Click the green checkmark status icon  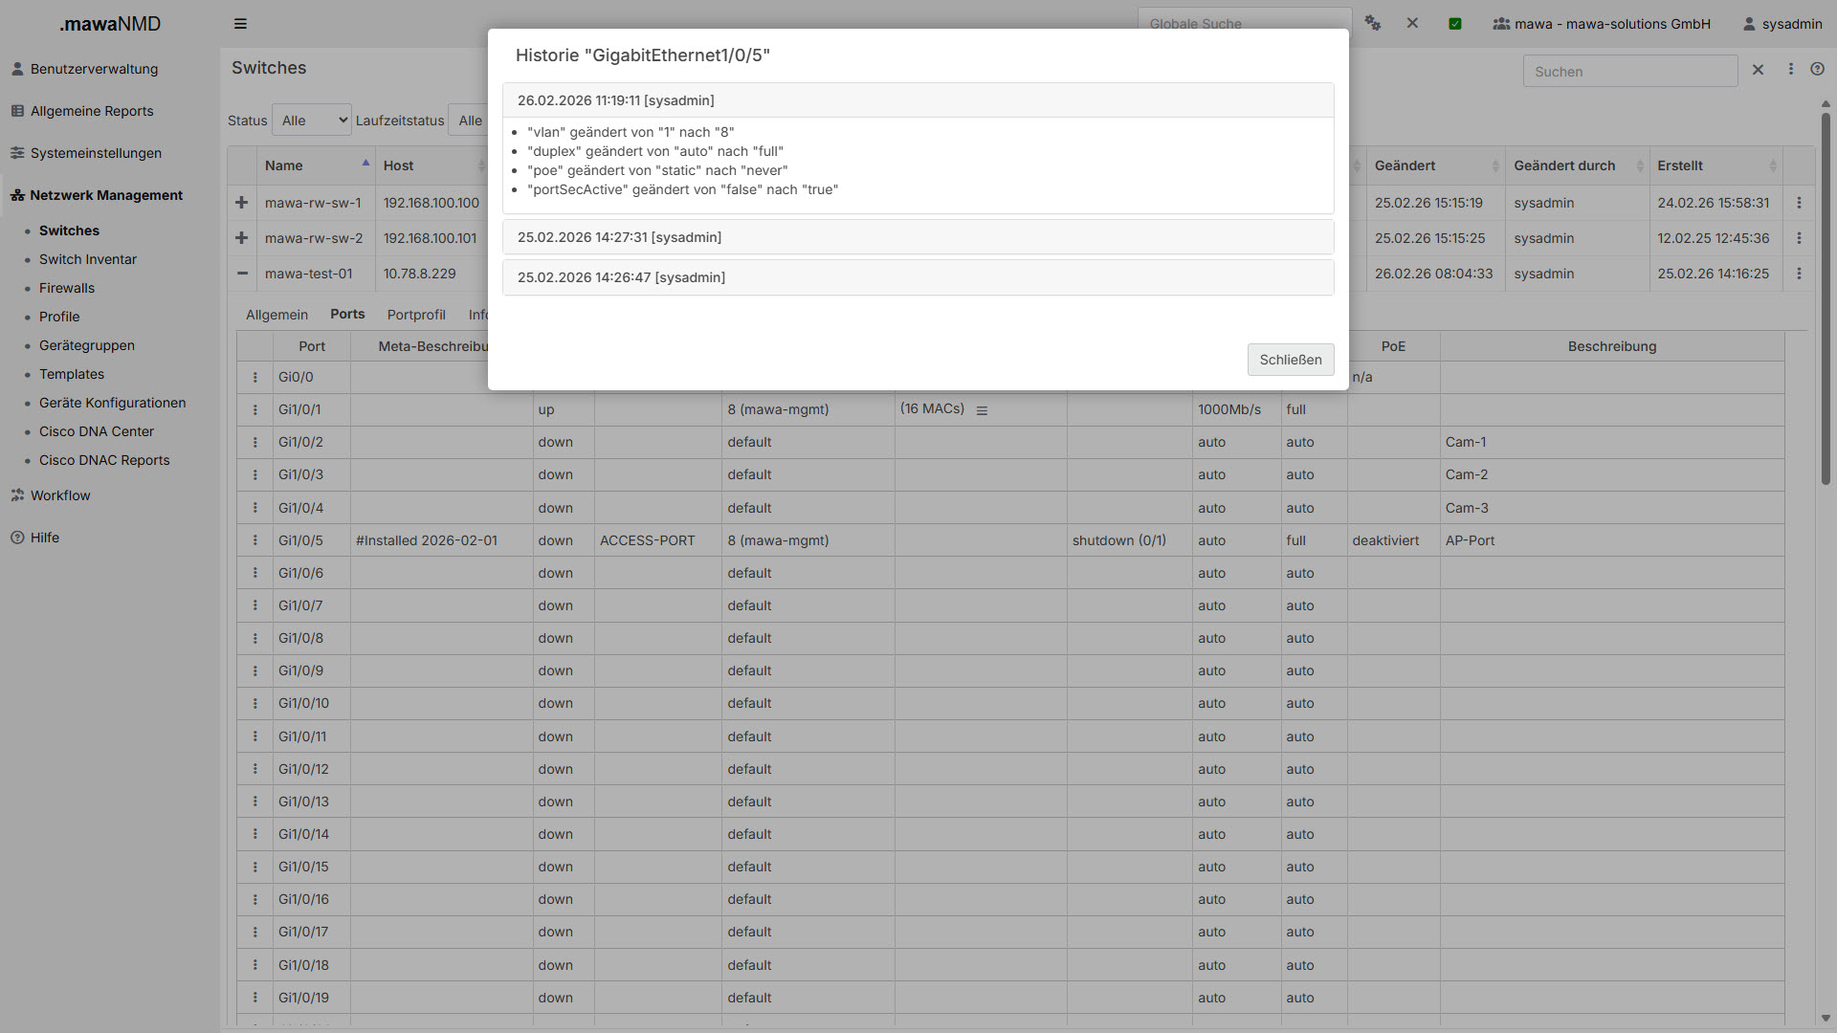point(1455,24)
